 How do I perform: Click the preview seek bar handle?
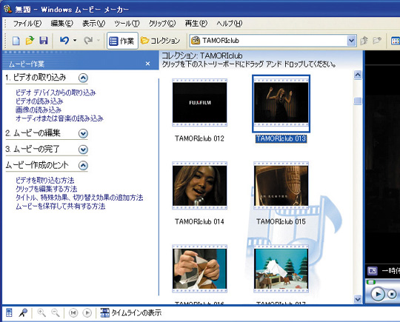pos(371,282)
